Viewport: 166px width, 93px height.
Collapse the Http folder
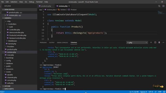pos(9,21)
